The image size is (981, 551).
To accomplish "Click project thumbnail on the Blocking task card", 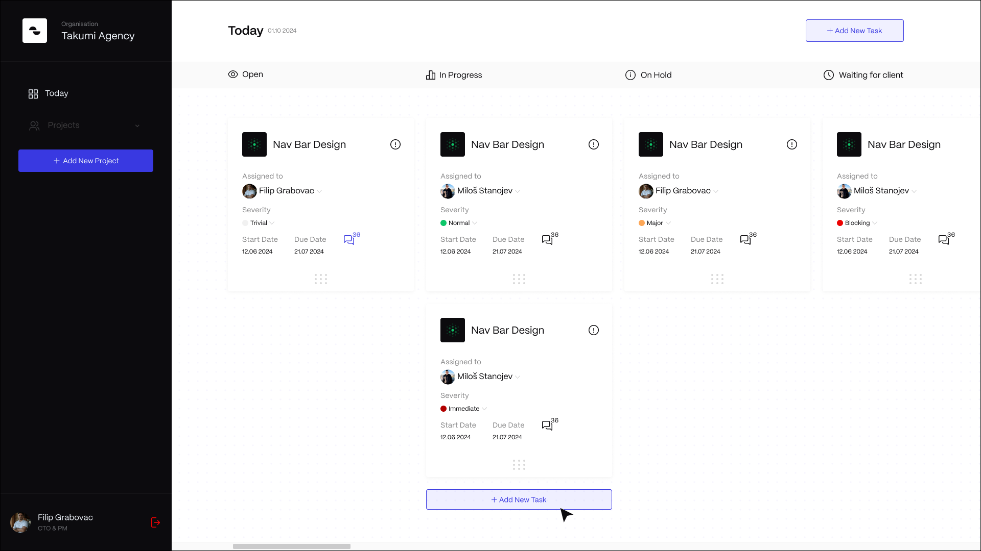I will tap(849, 144).
